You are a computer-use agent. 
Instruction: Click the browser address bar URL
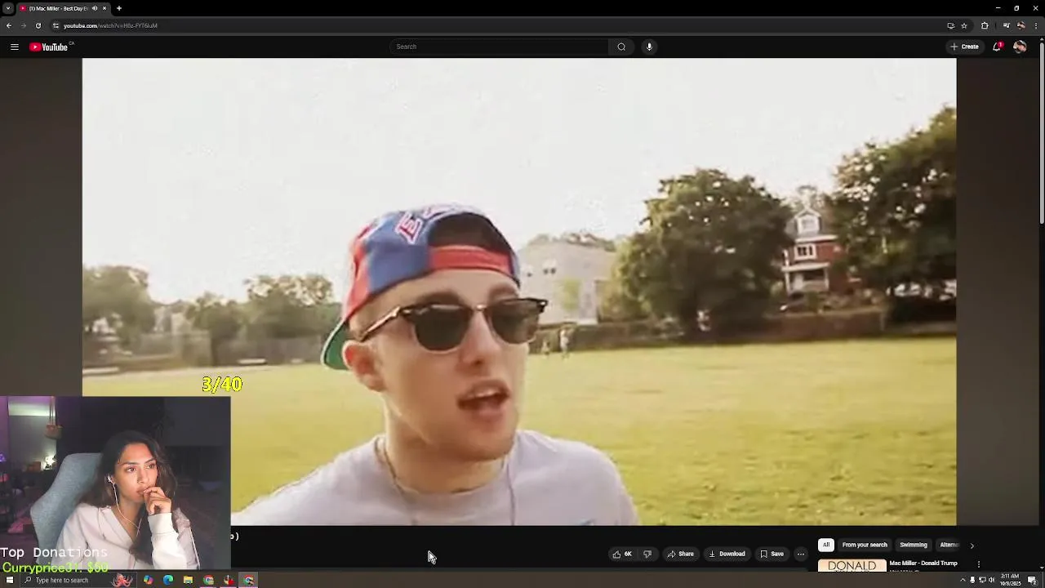pos(111,25)
